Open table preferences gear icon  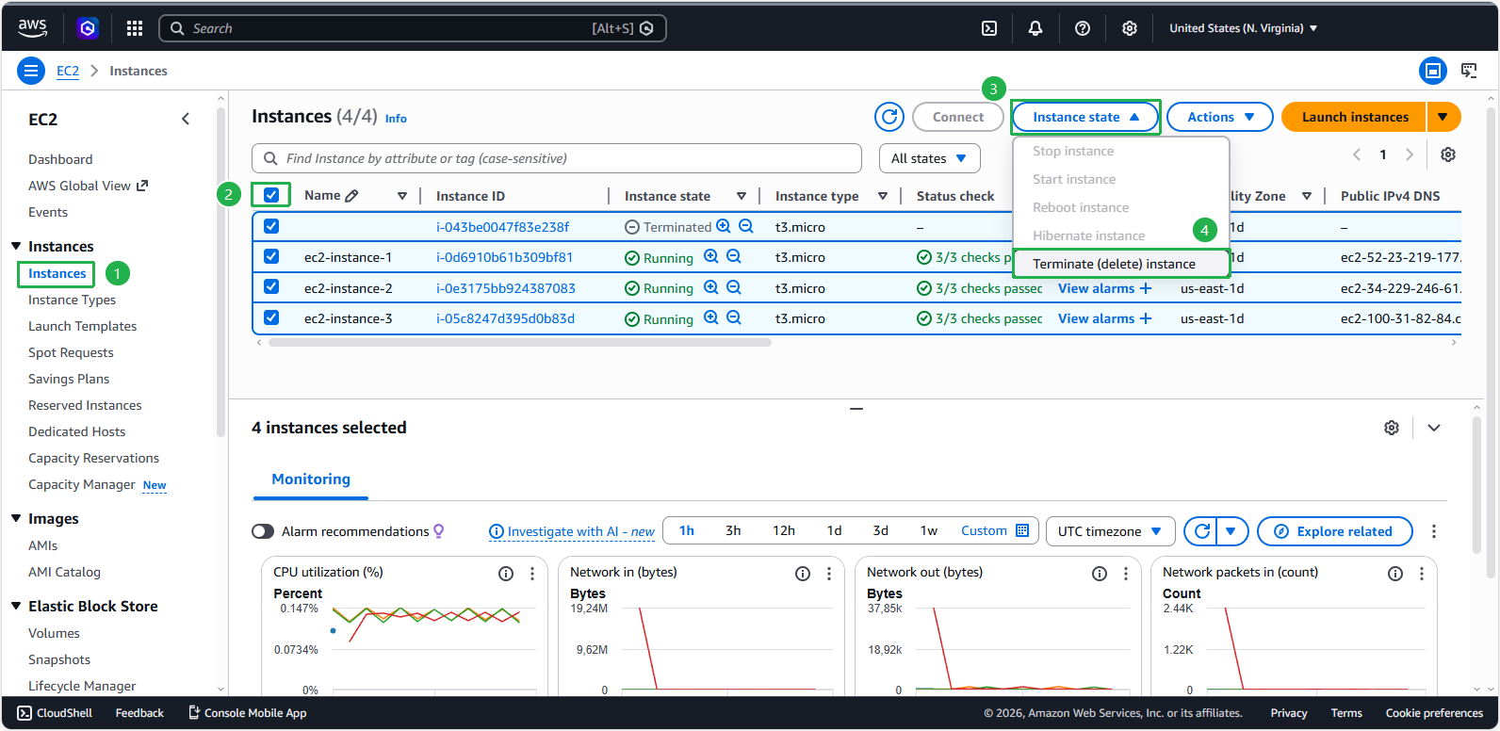[x=1448, y=154]
